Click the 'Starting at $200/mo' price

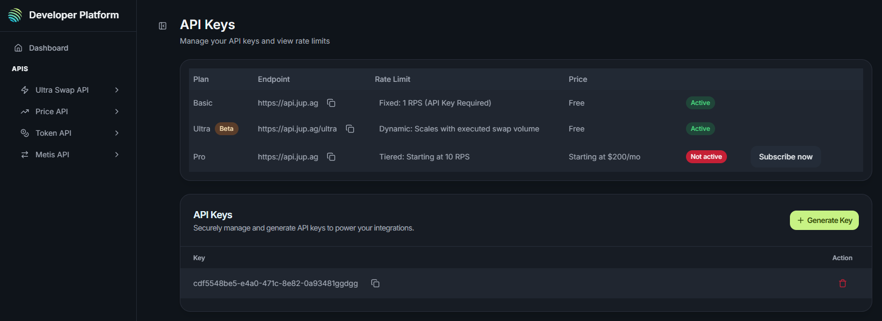605,157
